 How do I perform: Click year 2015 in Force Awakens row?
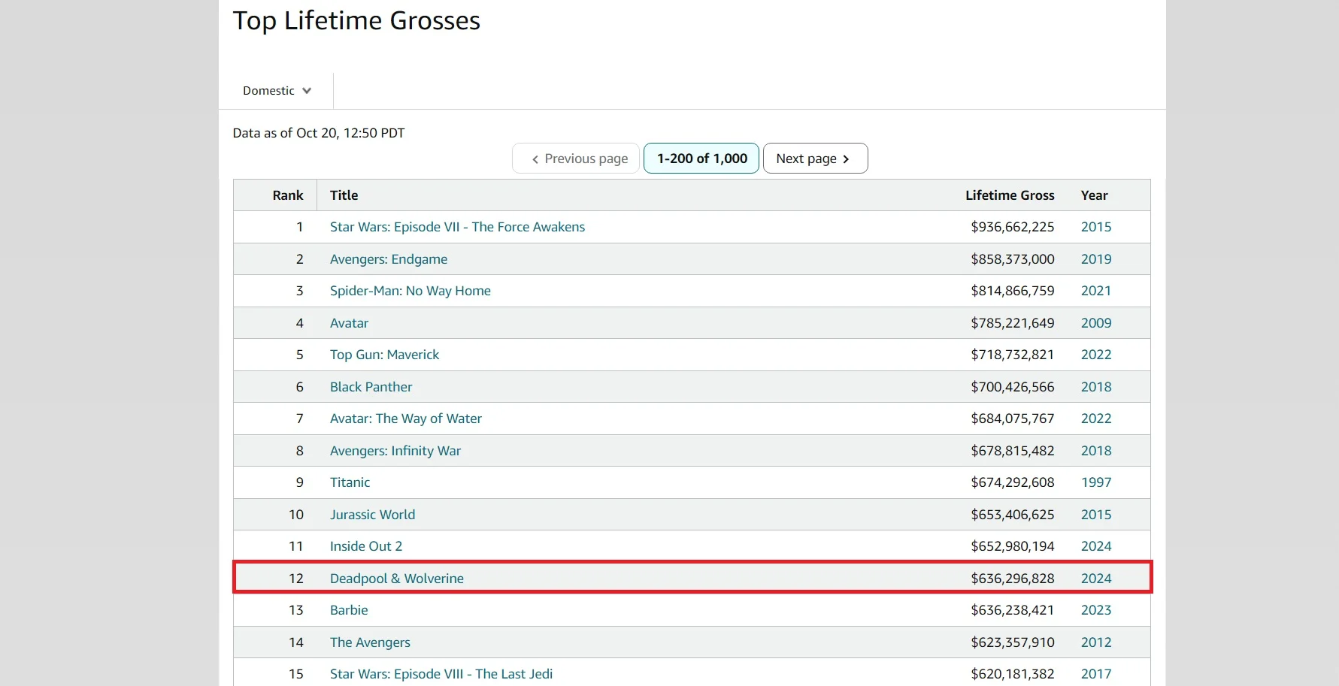[1096, 227]
